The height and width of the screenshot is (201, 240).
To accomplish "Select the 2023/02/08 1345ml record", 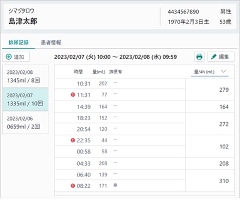I will pyautogui.click(x=26, y=76).
